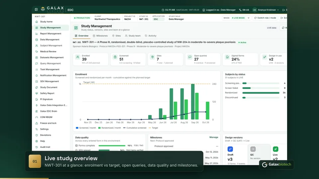
Task: Click the Active study status badge
Action: 242,42
